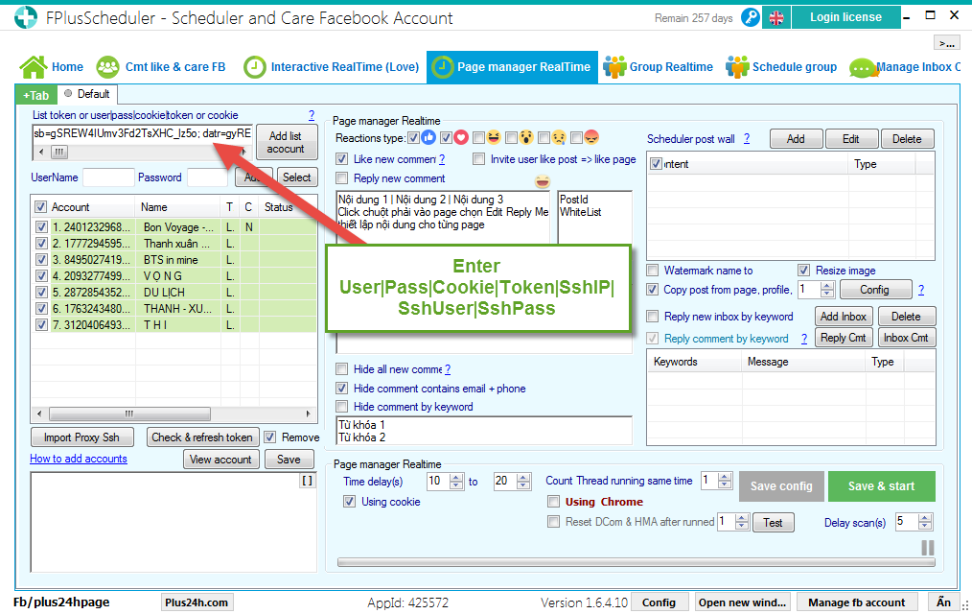Adjust Delay scan(s) stepper
Image resolution: width=972 pixels, height=614 pixels.
click(x=925, y=522)
